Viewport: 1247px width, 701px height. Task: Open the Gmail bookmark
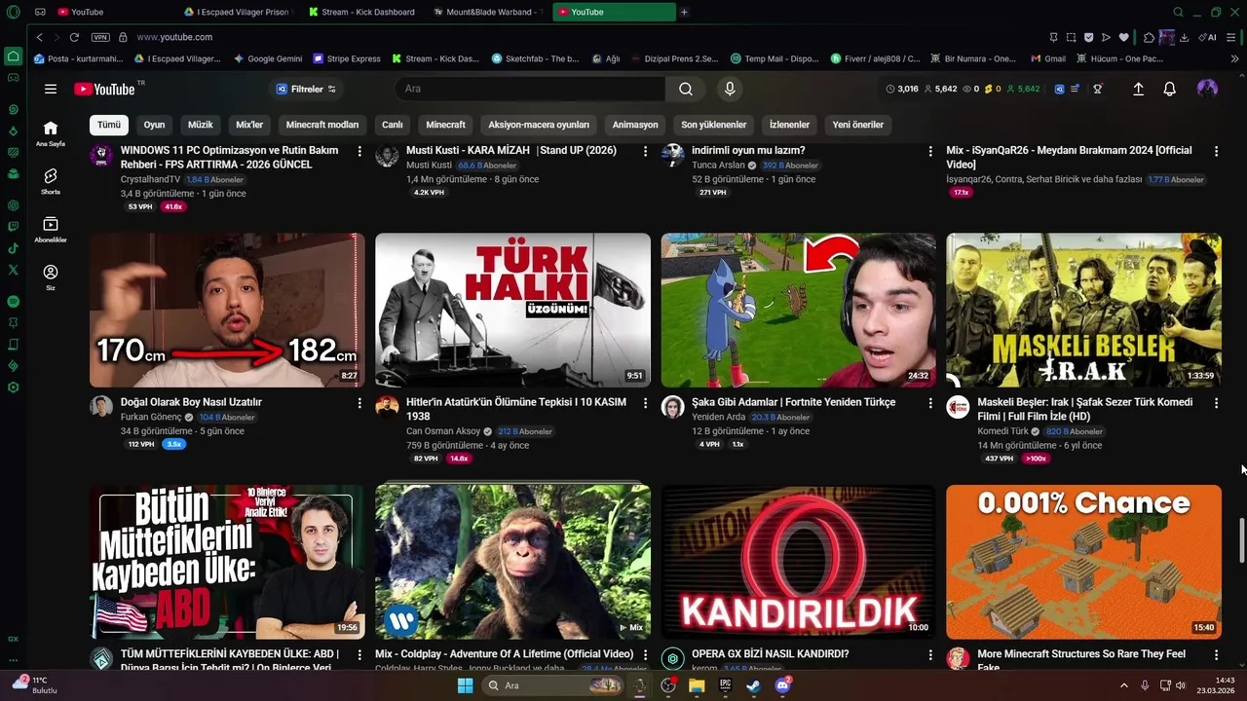(1048, 58)
